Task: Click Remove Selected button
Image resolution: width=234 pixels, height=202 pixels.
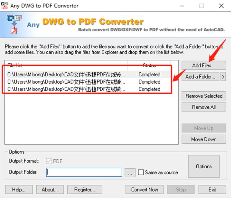Action: click(x=204, y=96)
